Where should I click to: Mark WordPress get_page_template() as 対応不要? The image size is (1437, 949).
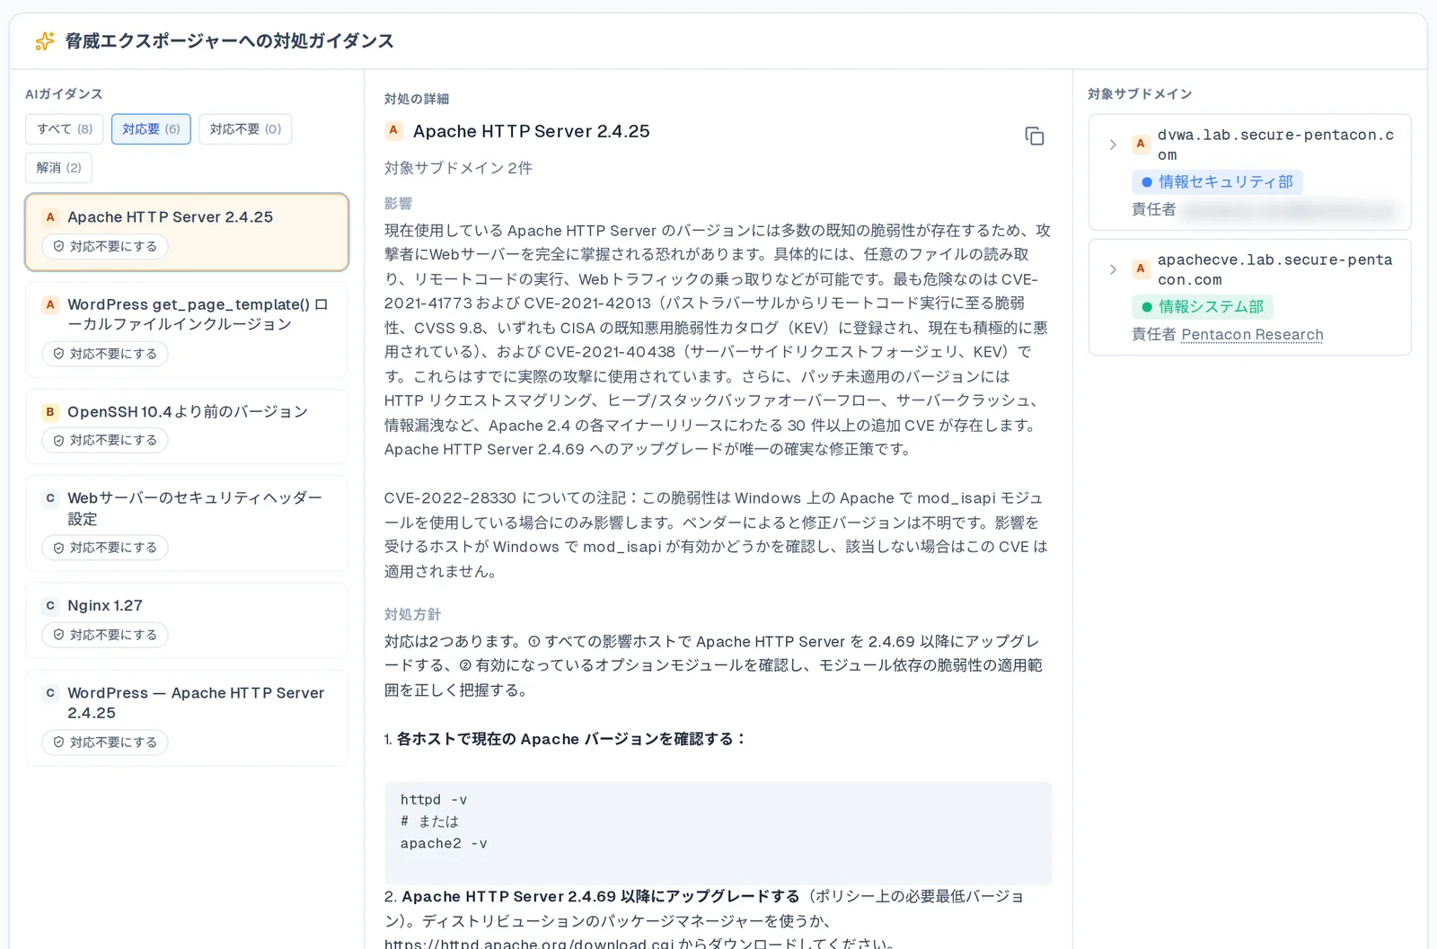pos(105,354)
